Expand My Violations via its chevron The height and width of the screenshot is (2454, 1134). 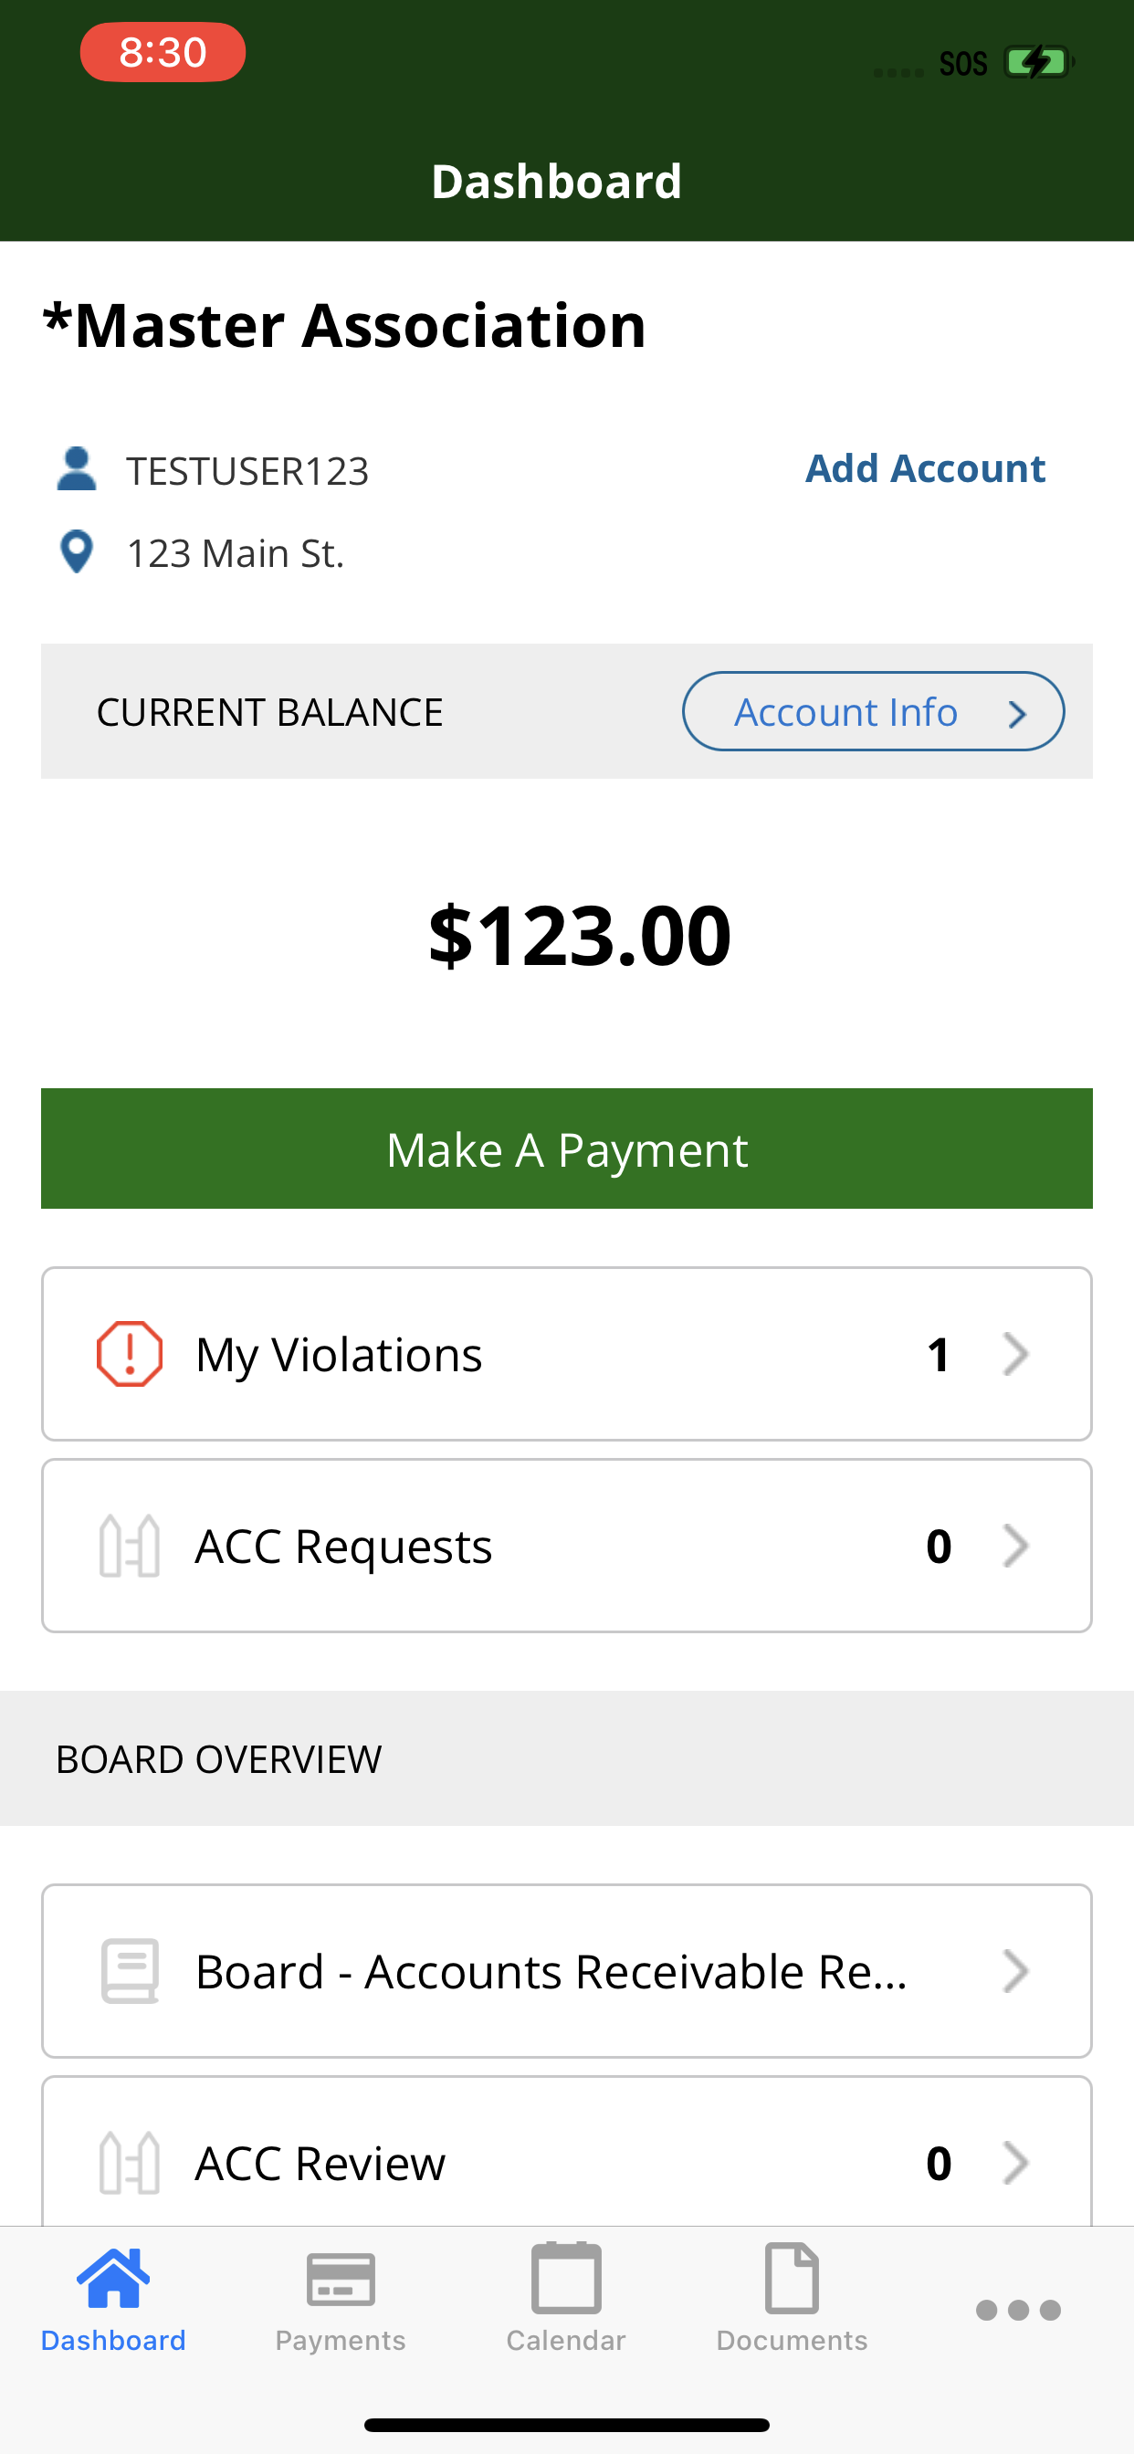pos(1016,1354)
